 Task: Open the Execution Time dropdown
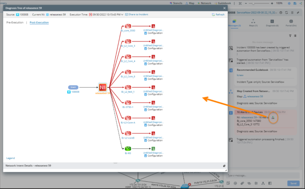point(122,14)
